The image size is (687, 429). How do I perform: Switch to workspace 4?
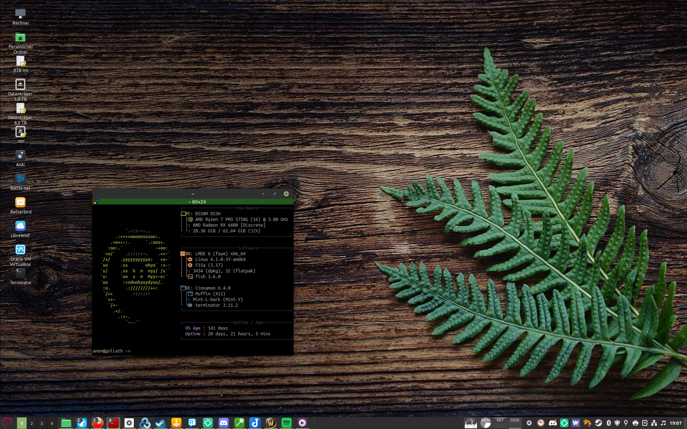[52, 423]
